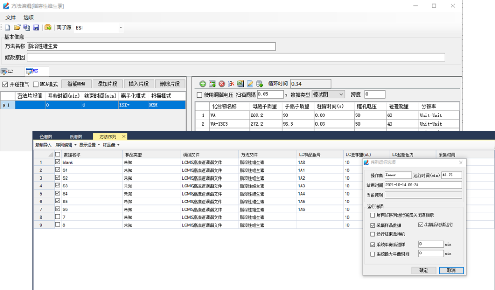Screen dimensions: 495x290
Task: Click the 插入片段 button
Action: (x=138, y=84)
